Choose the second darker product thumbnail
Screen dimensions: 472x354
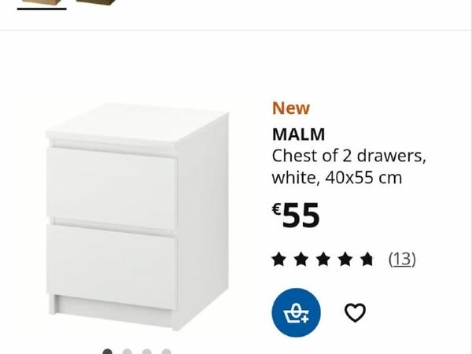96,2
